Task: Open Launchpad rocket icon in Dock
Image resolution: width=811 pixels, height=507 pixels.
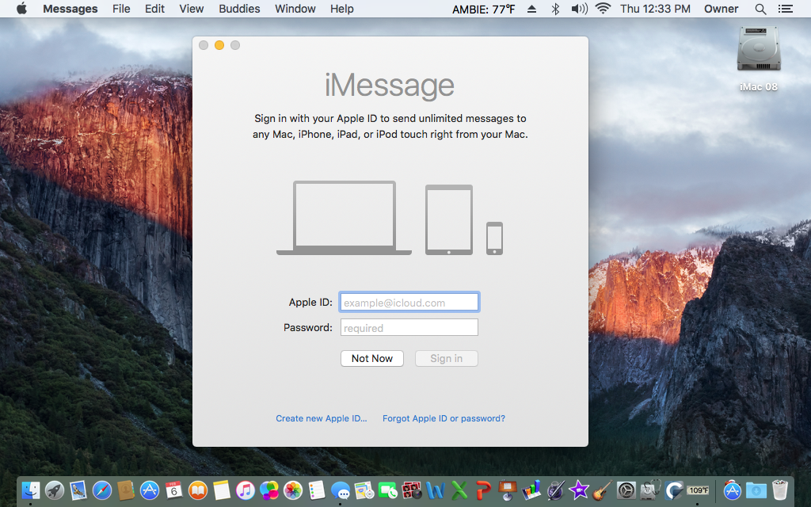Action: [55, 490]
